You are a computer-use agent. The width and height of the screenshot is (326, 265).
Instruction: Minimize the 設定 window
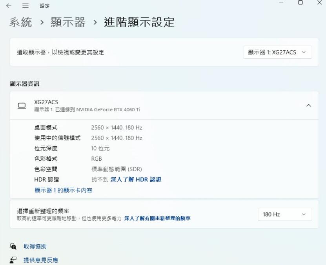(281, 3)
